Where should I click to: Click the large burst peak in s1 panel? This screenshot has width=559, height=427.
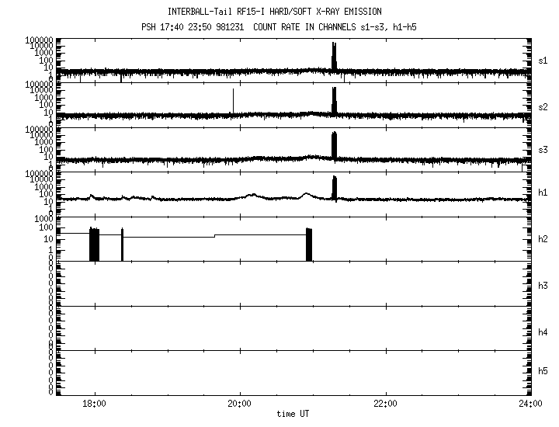(334, 56)
